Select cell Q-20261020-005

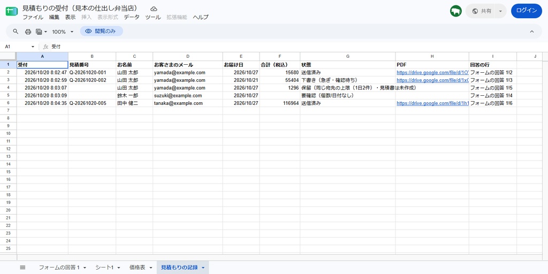(92, 103)
